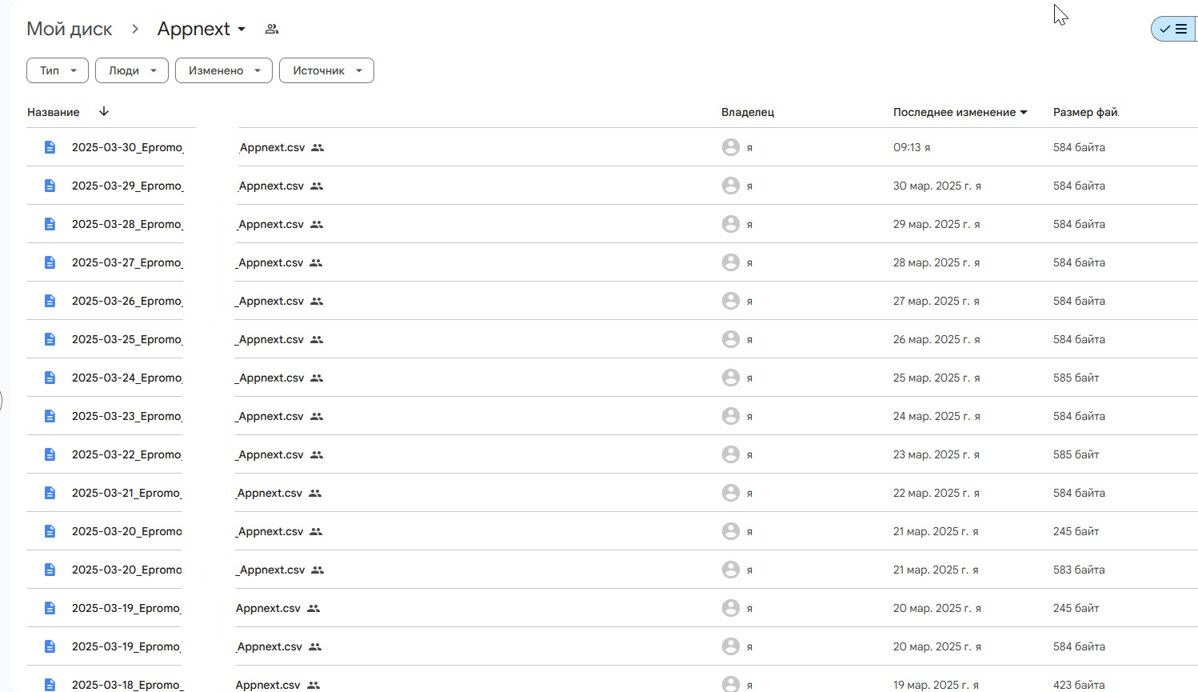Click file icon of 2025-03-20 file sized 583 байта
Viewport: 1198px width, 692px height.
(50, 570)
